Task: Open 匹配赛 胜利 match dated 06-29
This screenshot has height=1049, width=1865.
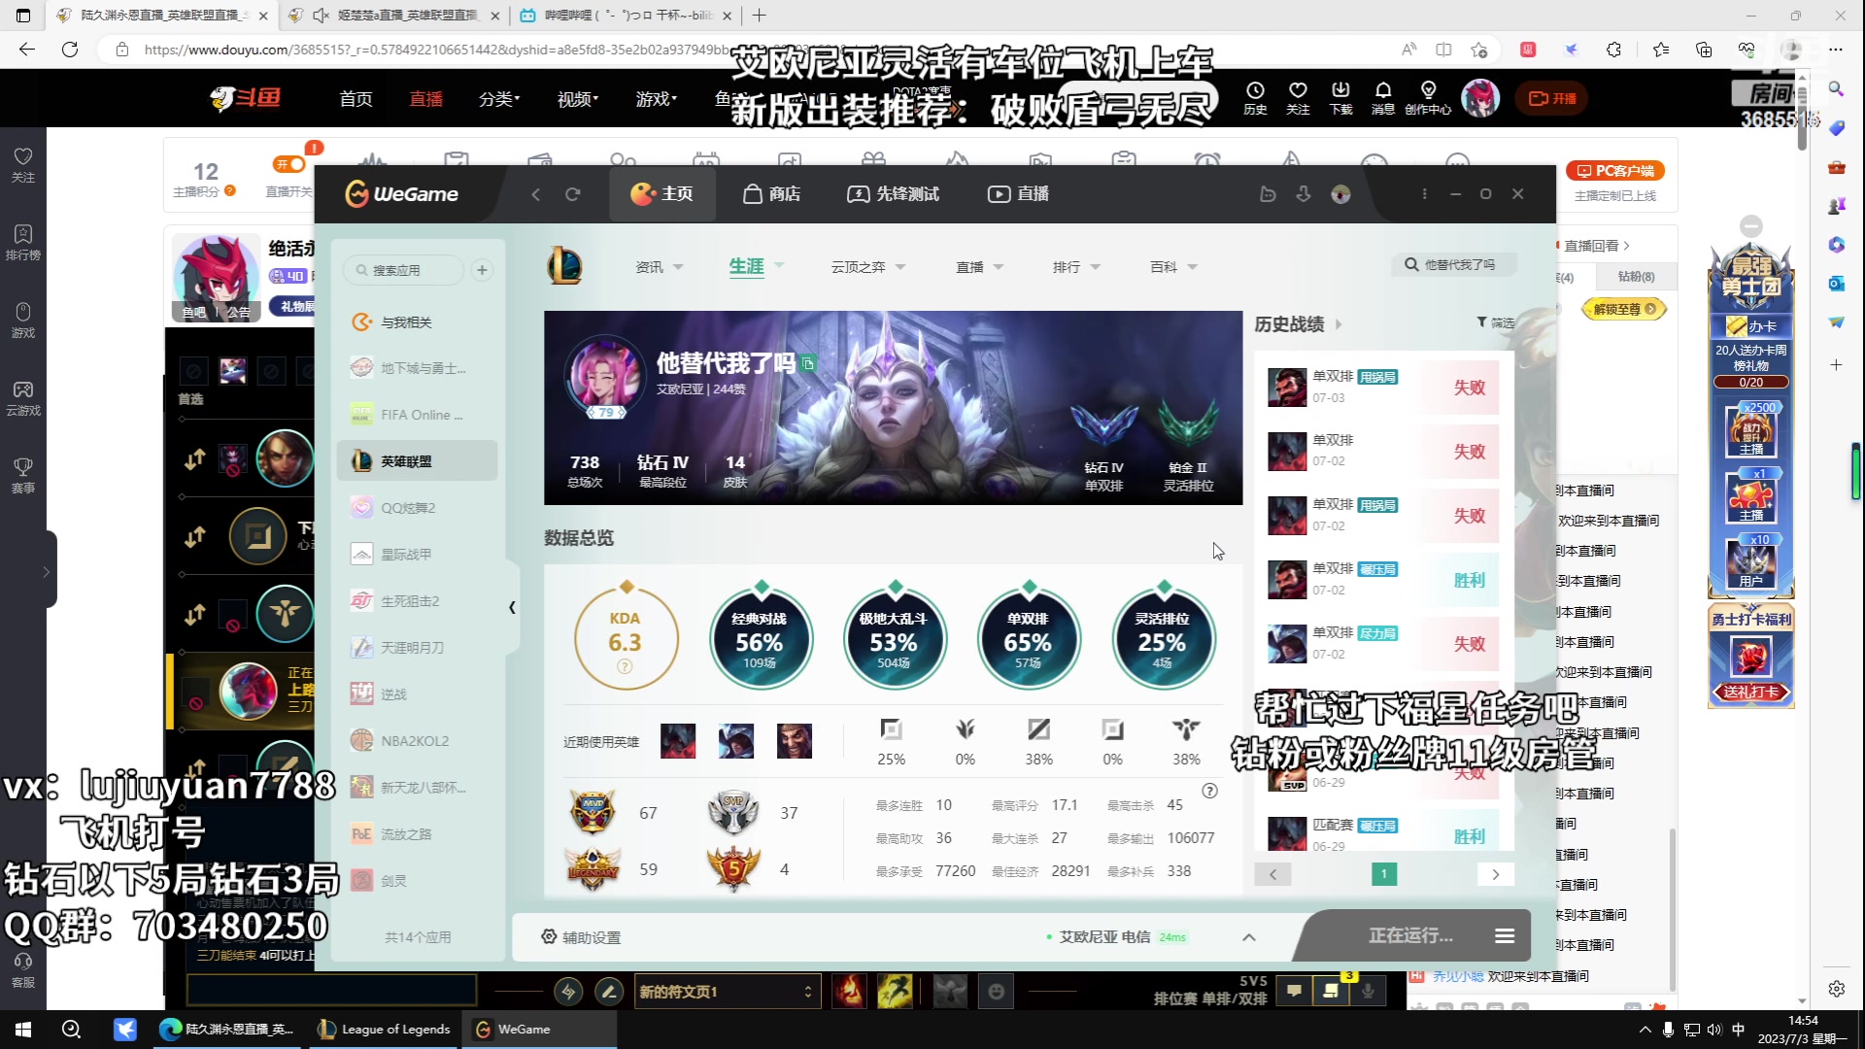Action: pyautogui.click(x=1383, y=834)
